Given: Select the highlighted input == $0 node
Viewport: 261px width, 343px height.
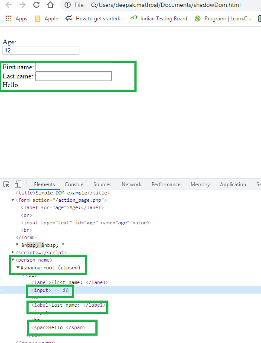Looking at the screenshot, I should tap(50, 290).
